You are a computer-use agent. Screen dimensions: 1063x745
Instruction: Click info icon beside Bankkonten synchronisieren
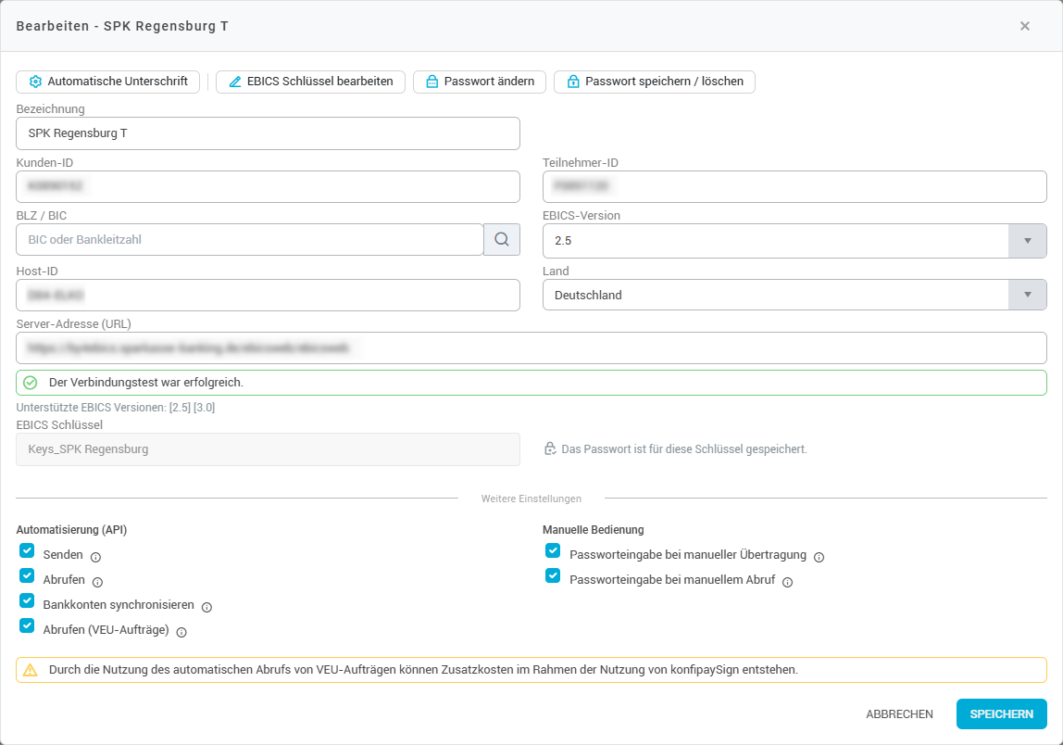pos(206,607)
